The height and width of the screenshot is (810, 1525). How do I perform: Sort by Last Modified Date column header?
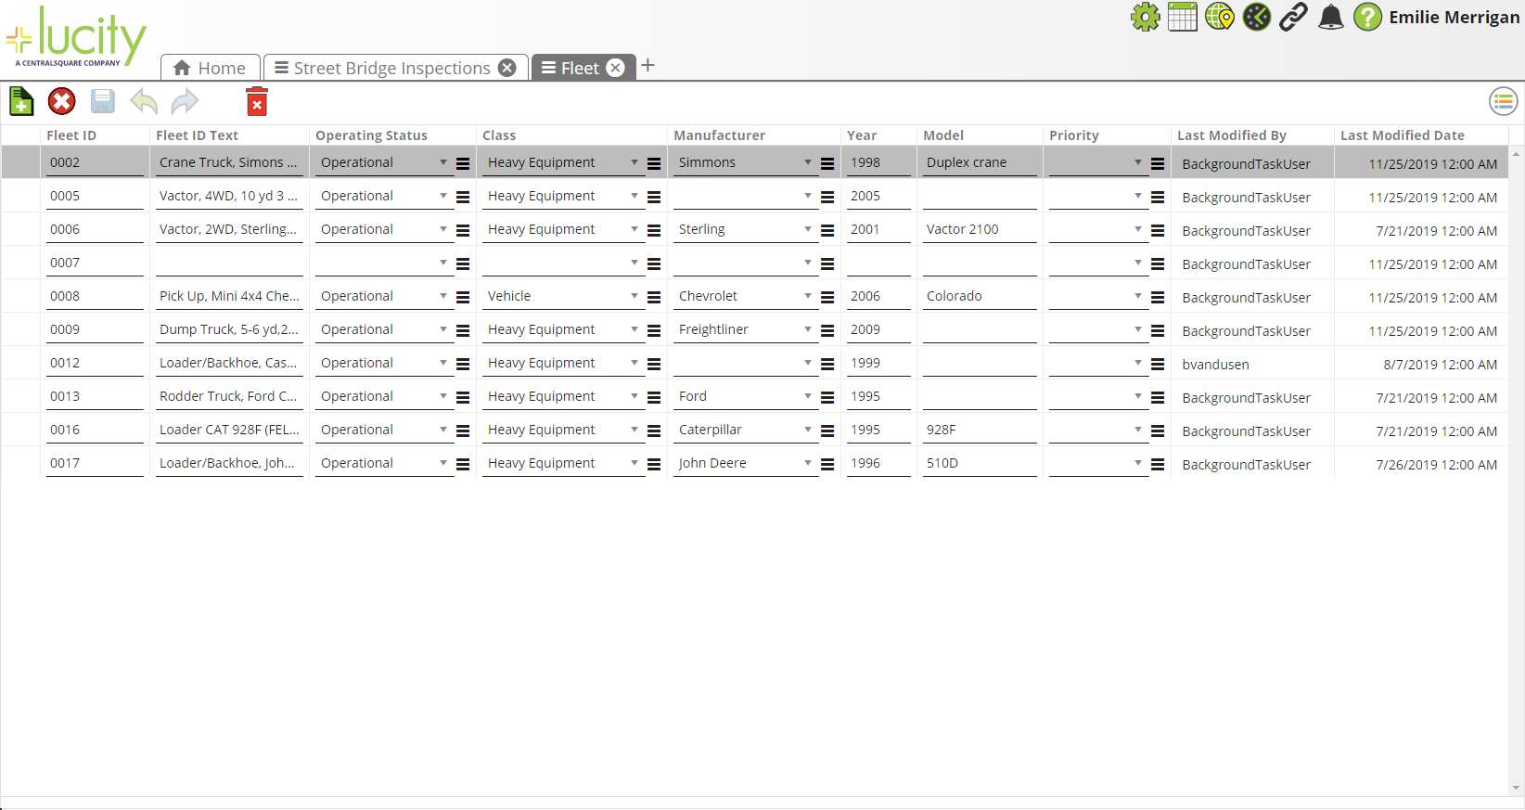click(1402, 135)
